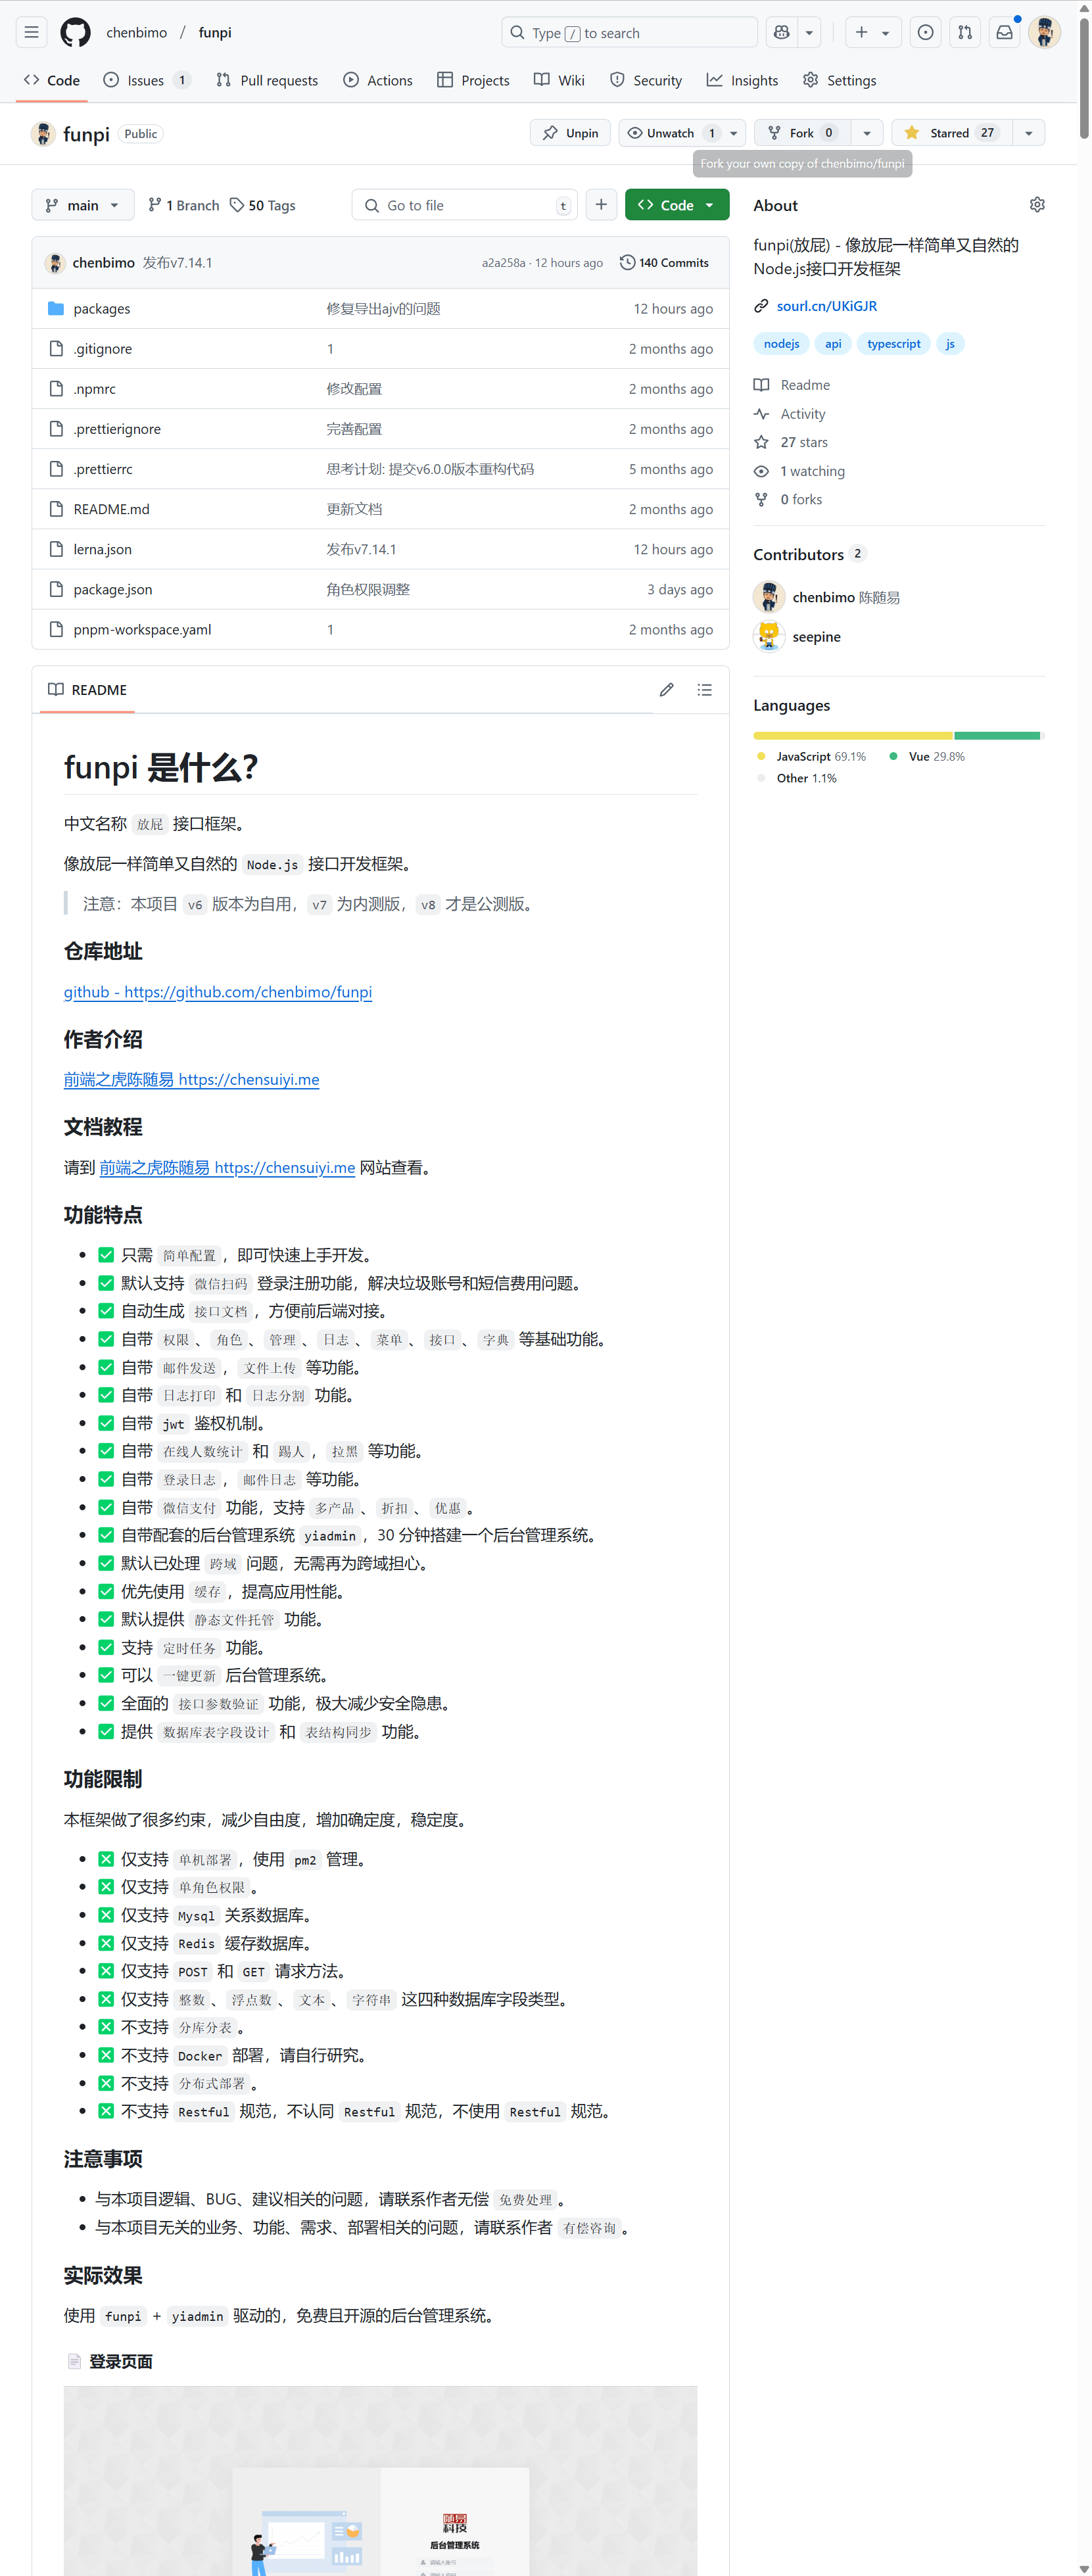This screenshot has height=2576, width=1092.
Task: Open the .gitignore file
Action: click(x=102, y=349)
